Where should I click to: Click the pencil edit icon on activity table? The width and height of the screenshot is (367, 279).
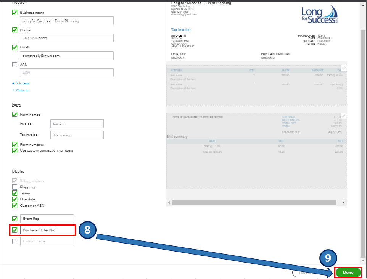click(x=344, y=68)
